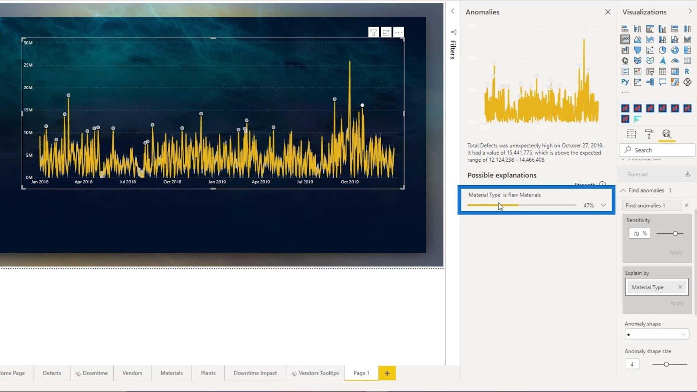Screen dimensions: 697x392
Task: Insert a matrix visual
Action: click(x=675, y=71)
